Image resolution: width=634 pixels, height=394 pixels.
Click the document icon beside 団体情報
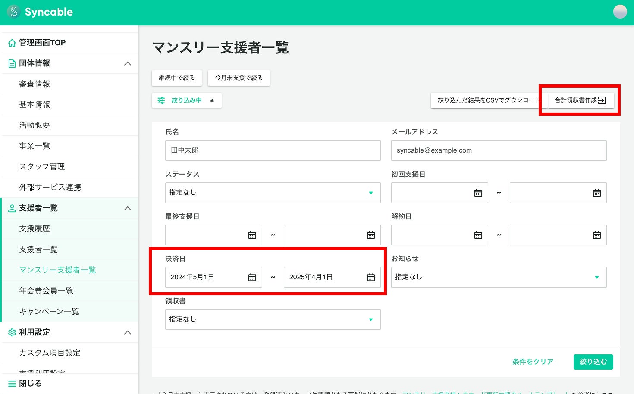(x=12, y=63)
